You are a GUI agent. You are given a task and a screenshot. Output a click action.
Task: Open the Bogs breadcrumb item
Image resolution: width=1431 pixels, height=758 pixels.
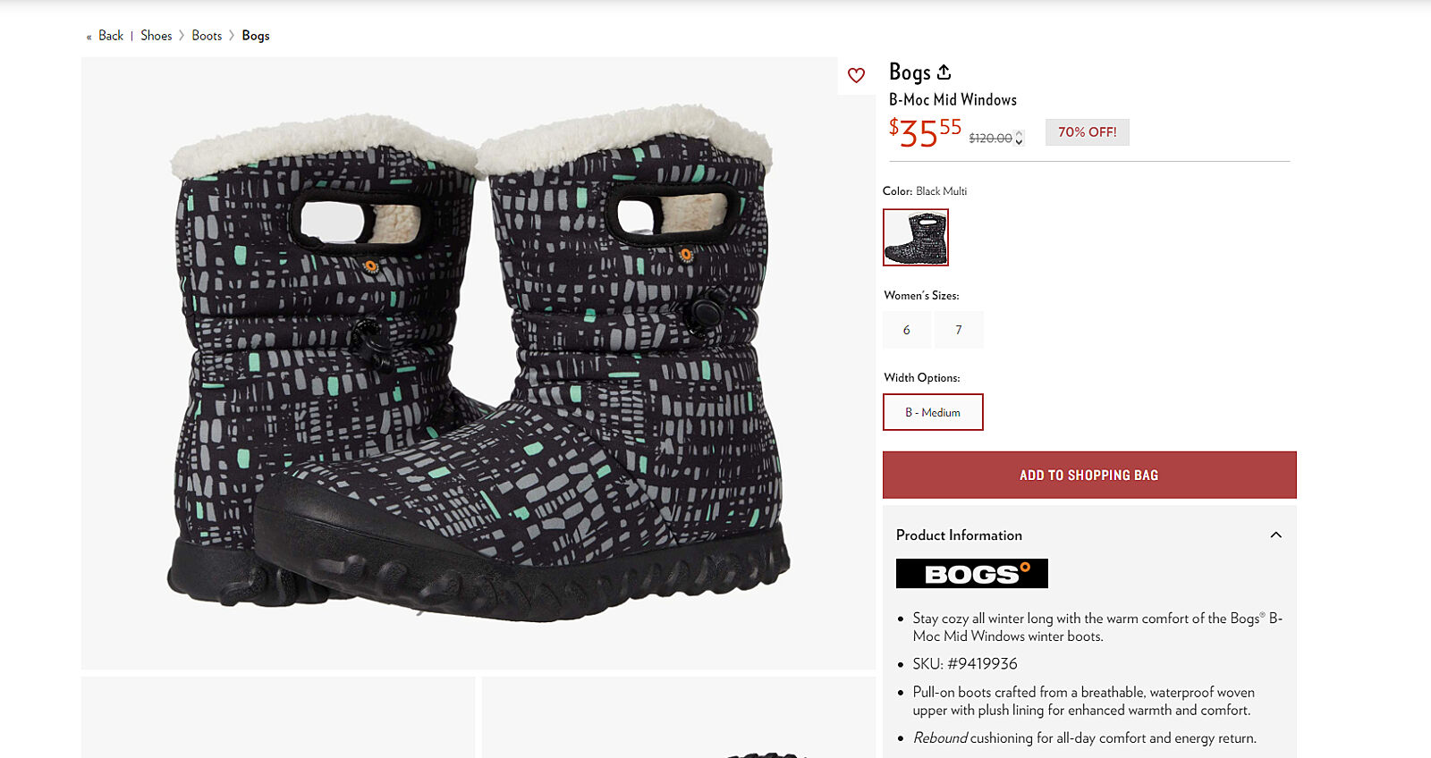(256, 36)
